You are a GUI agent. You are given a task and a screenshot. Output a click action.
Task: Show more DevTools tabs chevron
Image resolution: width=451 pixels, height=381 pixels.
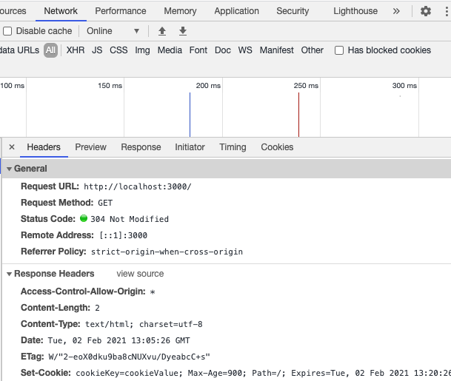click(x=396, y=11)
